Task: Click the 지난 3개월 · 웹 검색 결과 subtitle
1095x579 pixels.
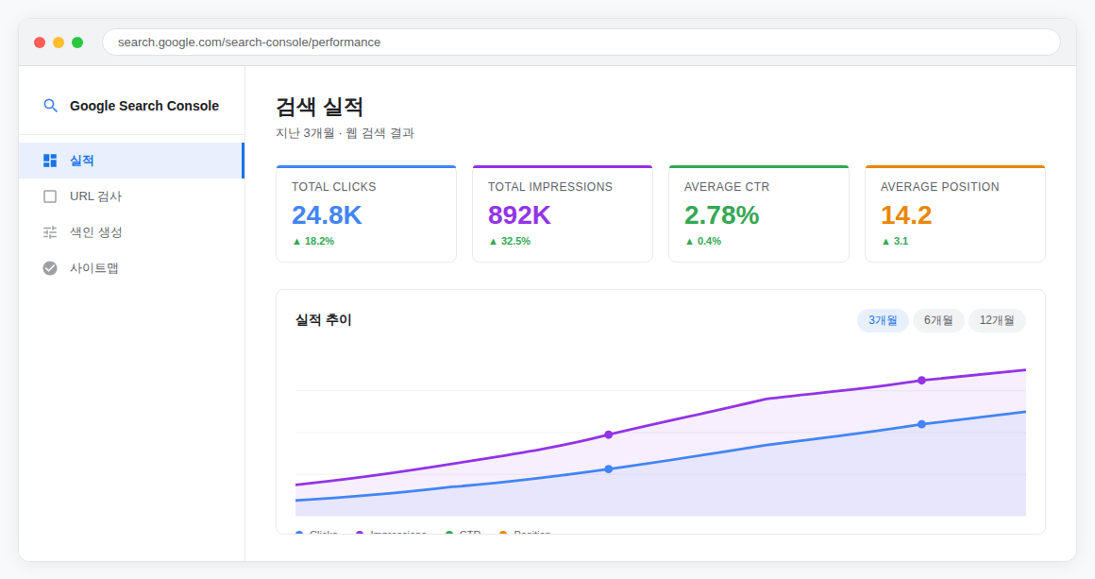Action: tap(345, 133)
